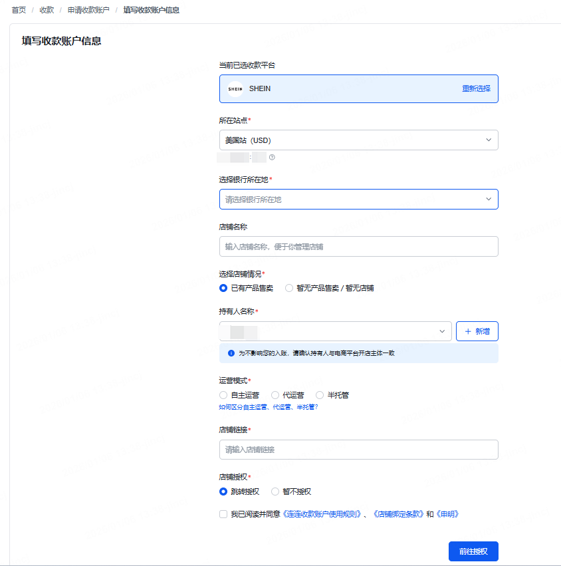561x566 pixels.
Task: Expand 选择银行所在地 dropdown
Action: pos(358,200)
